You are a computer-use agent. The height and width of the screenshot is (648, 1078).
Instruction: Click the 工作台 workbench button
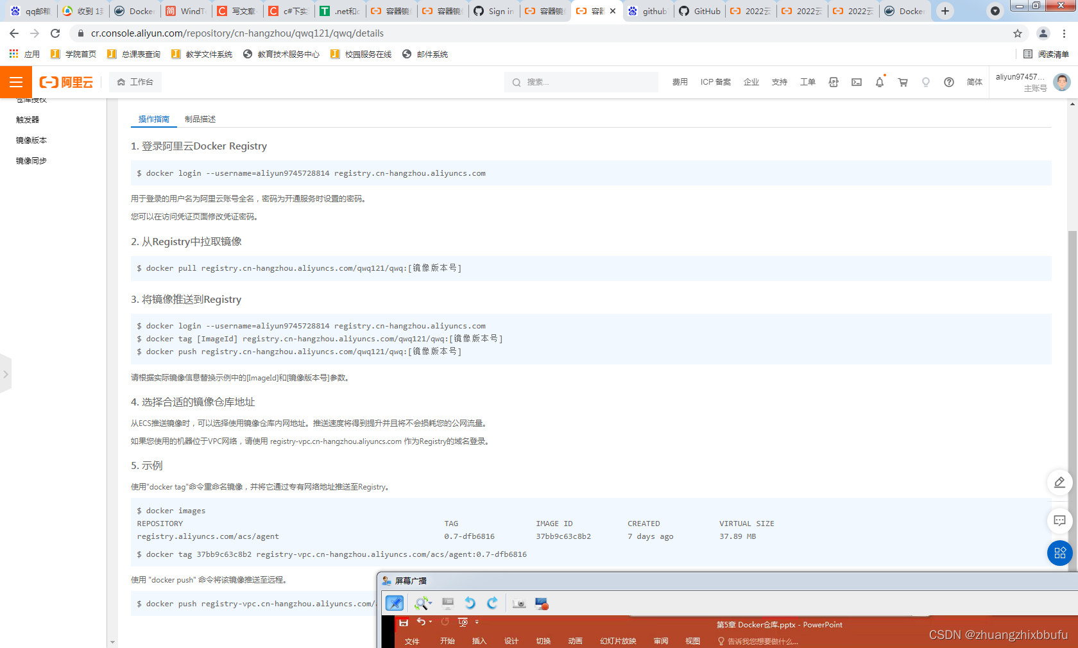pyautogui.click(x=135, y=82)
